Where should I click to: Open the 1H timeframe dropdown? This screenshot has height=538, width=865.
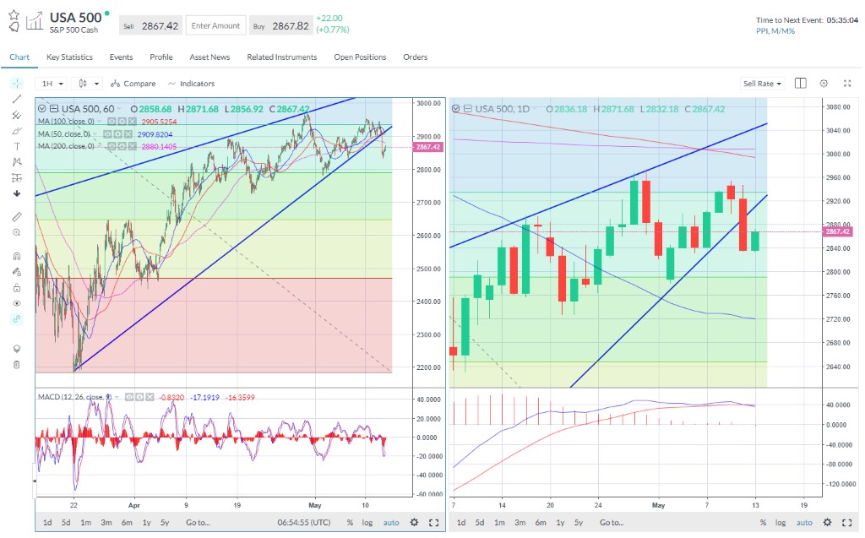pos(53,84)
